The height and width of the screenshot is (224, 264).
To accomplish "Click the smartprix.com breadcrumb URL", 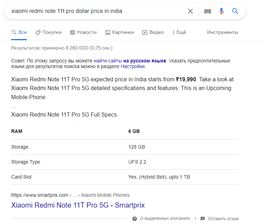I will (40, 195).
